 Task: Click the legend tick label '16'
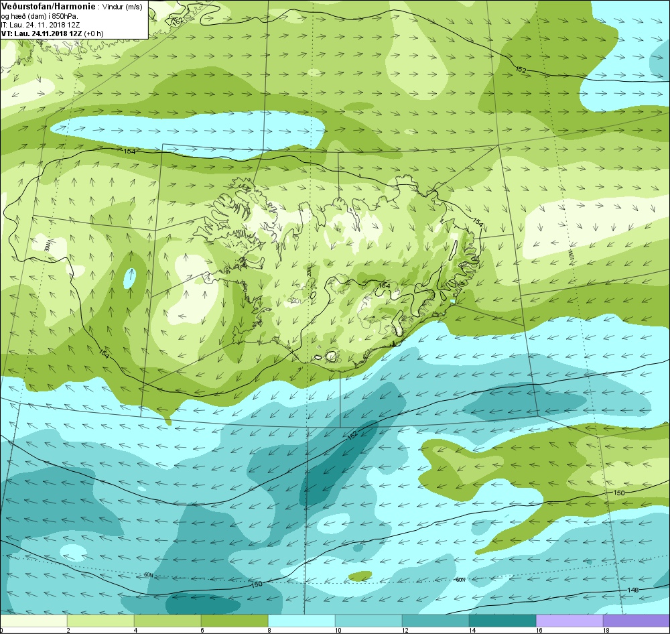(x=539, y=631)
